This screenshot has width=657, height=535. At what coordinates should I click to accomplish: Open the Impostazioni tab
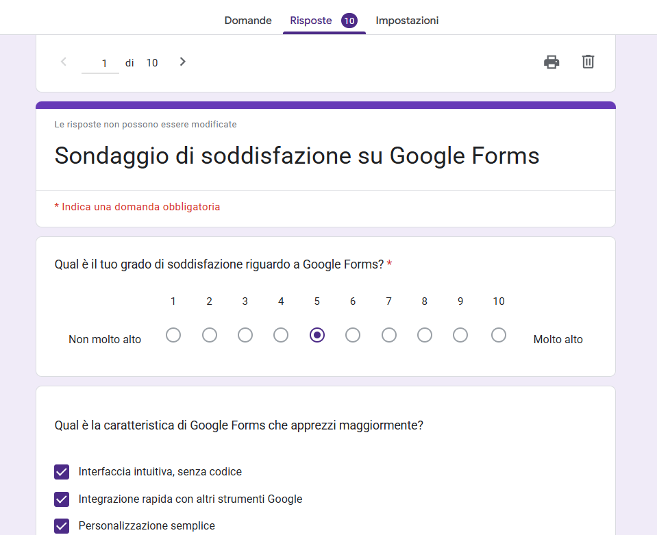click(x=407, y=21)
